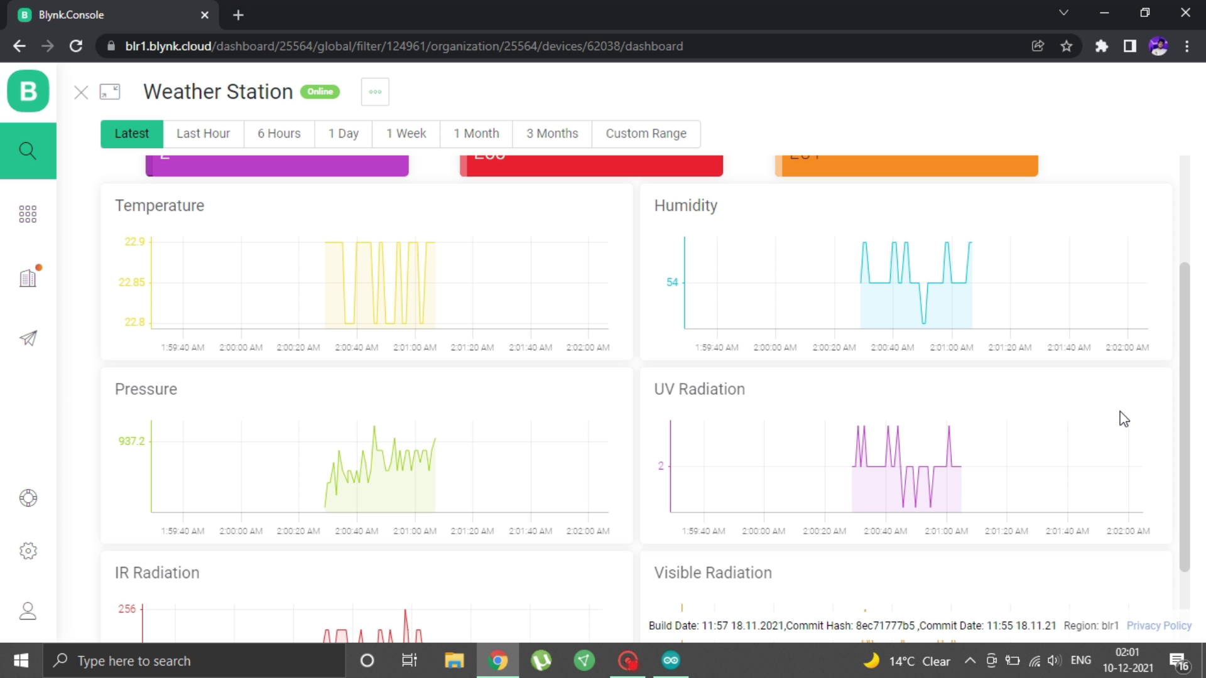The height and width of the screenshot is (678, 1206).
Task: Open the help lifebuoy icon
Action: pyautogui.click(x=28, y=498)
